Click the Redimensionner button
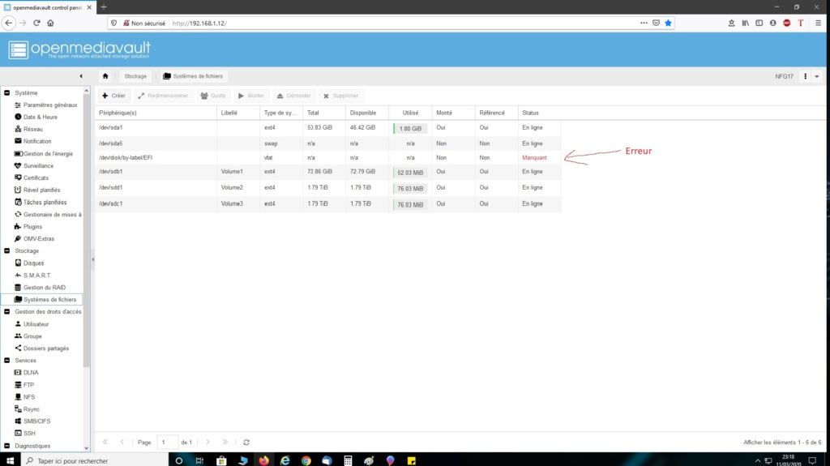The image size is (830, 466). (163, 96)
